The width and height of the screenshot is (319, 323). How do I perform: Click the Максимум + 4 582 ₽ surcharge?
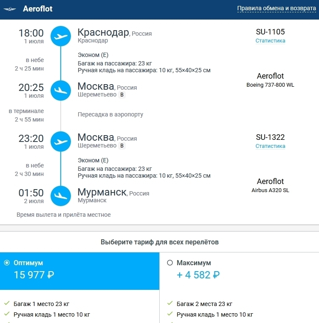pyautogui.click(x=198, y=275)
